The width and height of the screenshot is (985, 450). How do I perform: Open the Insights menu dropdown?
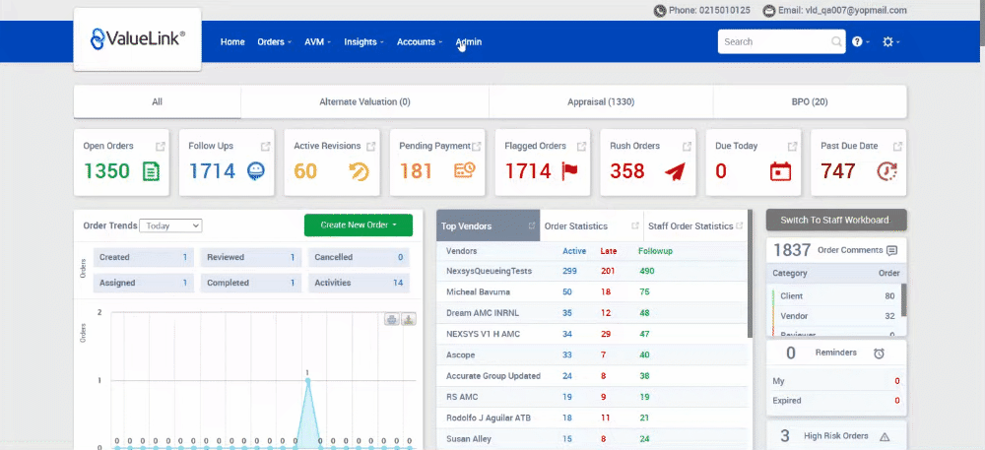pos(364,42)
